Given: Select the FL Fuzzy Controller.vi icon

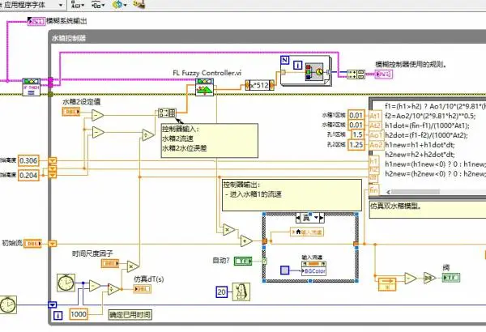Looking at the screenshot, I should click(x=205, y=87).
